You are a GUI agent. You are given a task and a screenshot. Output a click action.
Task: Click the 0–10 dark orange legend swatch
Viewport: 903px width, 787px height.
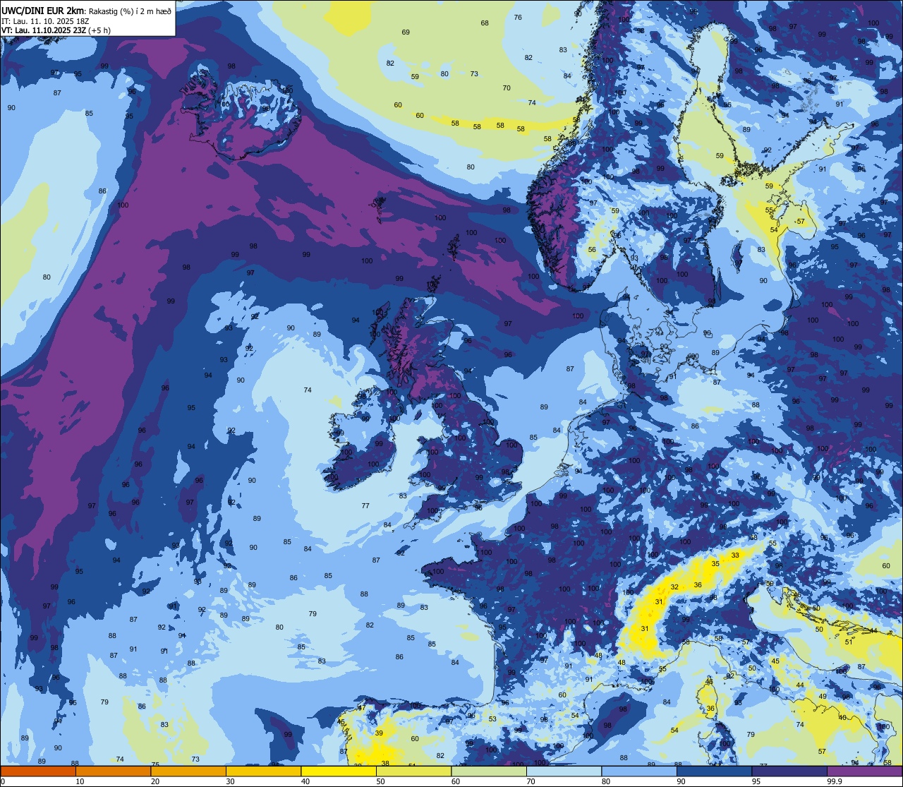[x=38, y=771]
